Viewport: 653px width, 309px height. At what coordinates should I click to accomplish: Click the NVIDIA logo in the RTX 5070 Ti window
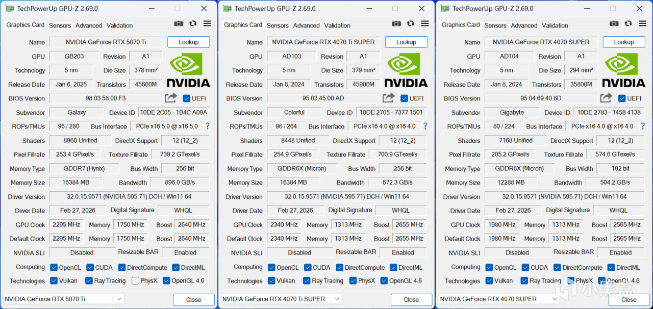[188, 70]
